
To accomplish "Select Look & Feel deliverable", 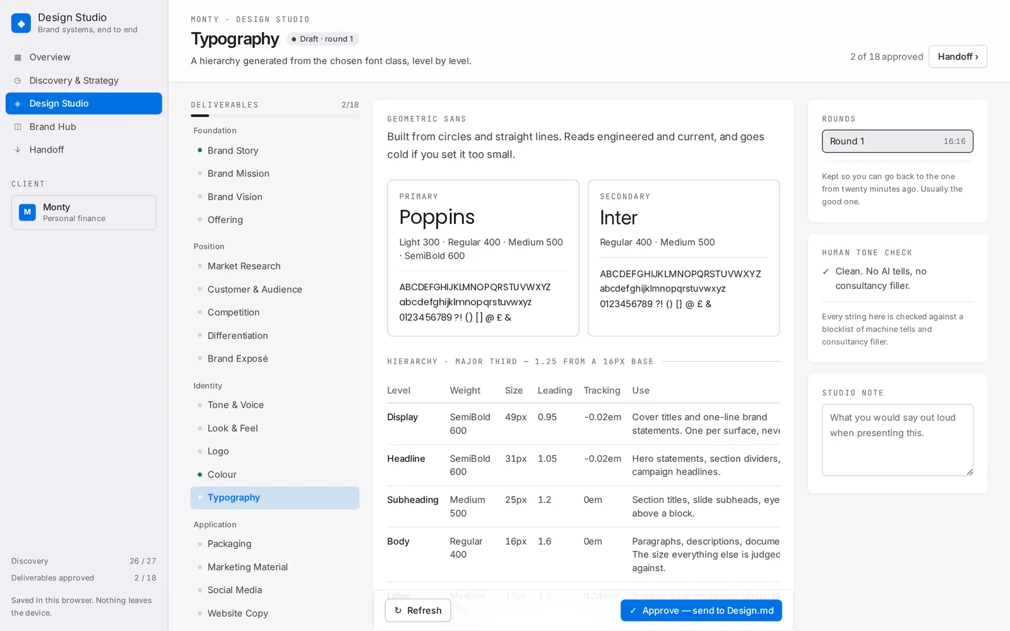I will [275, 428].
